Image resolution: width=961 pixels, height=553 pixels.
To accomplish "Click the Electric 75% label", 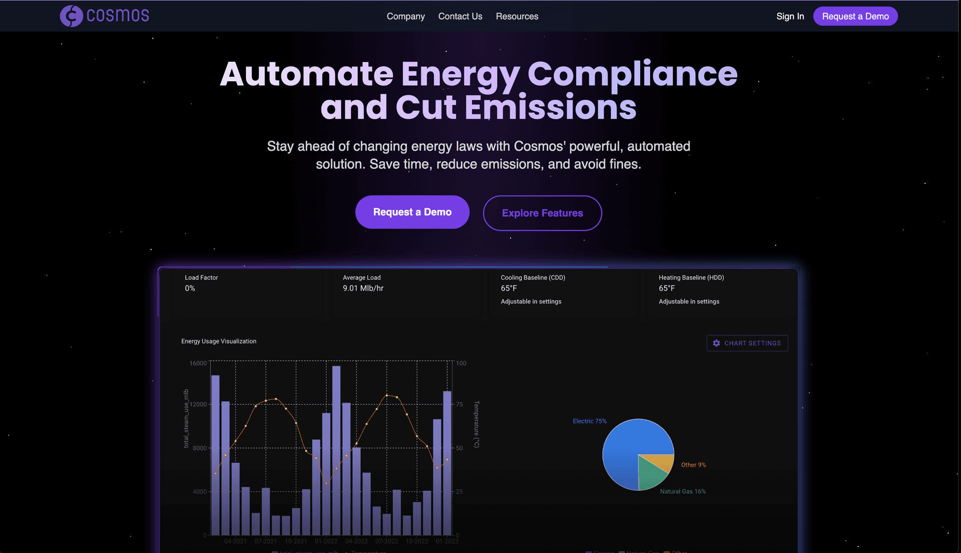I will 590,421.
